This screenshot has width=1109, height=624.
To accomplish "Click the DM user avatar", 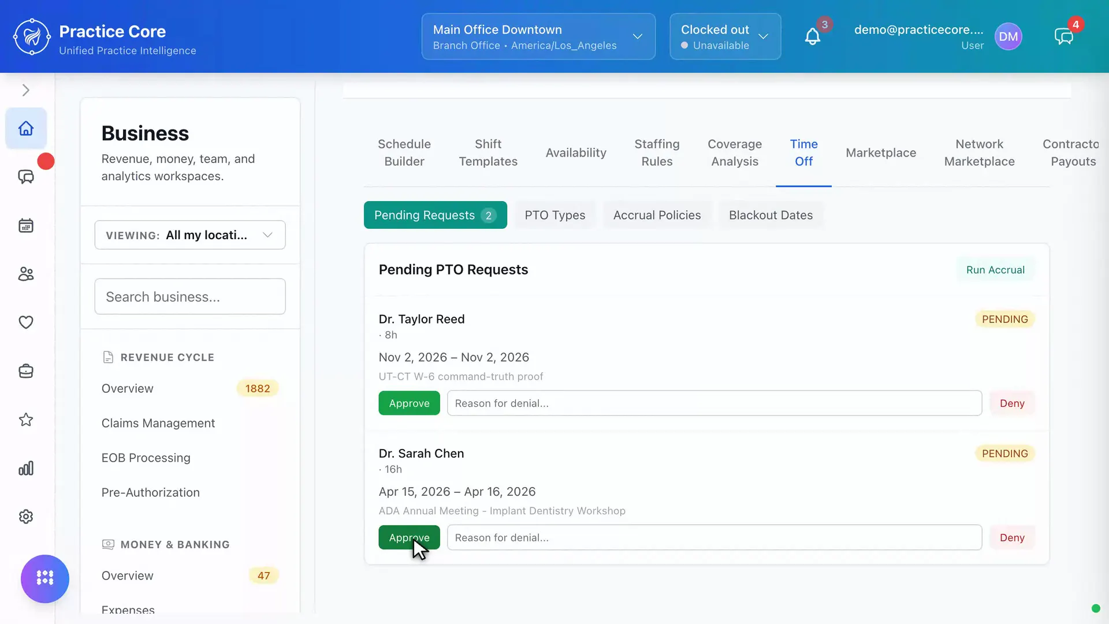I will tap(1008, 36).
